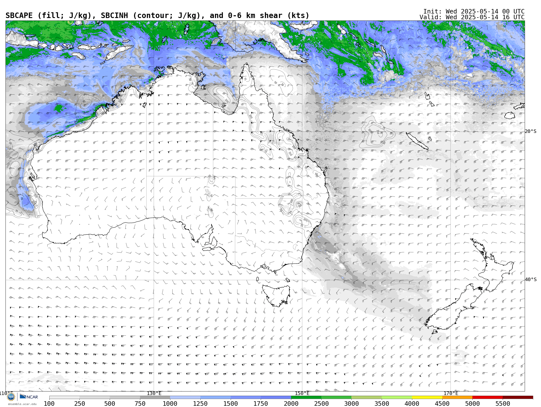Image resolution: width=541 pixels, height=407 pixels.
Task: Click the 1000 colorbar tick label
Action: click(170, 403)
